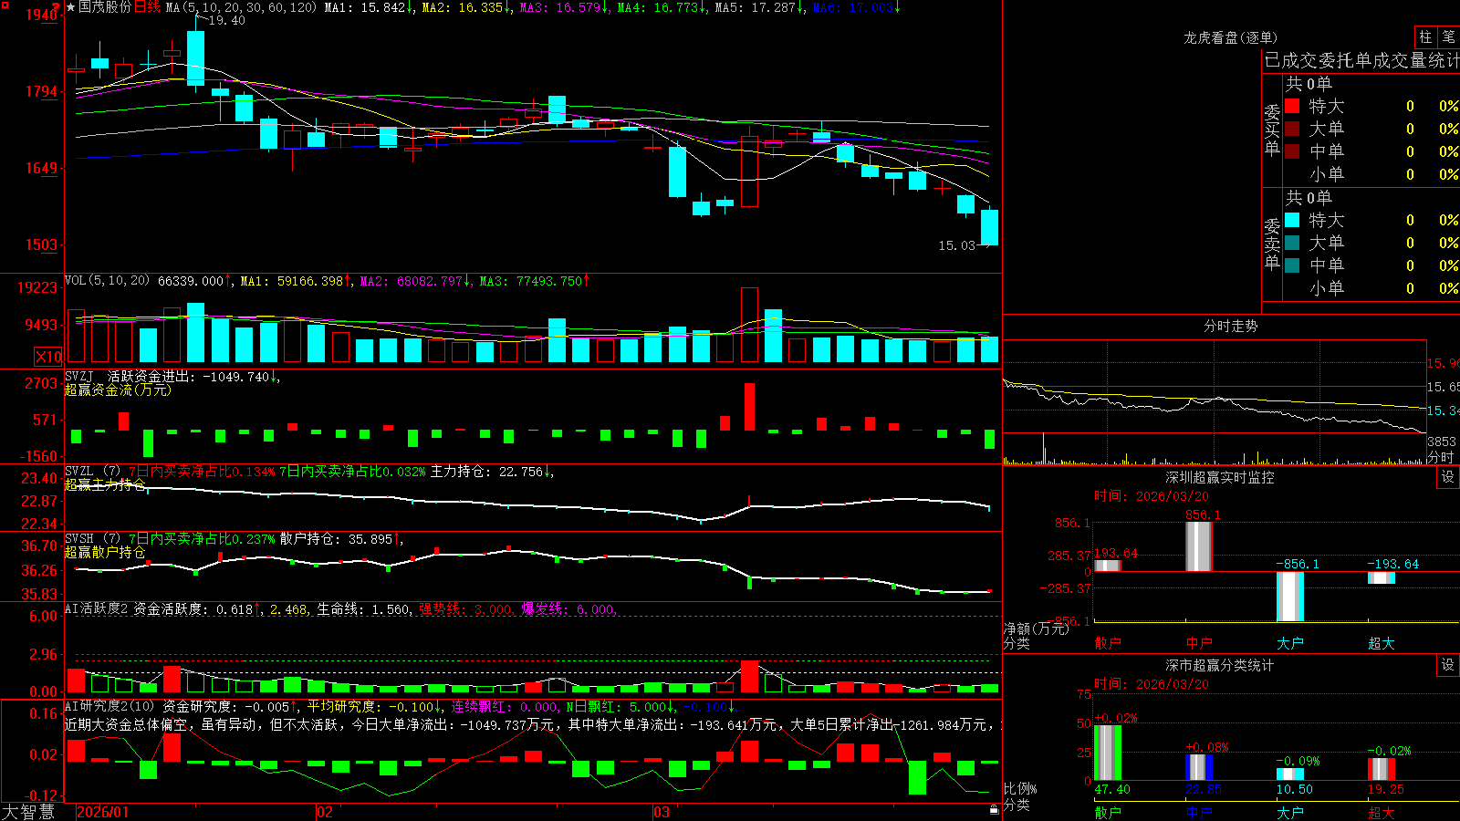Viewport: 1460px width, 821px height.
Task: Click the 深圳超赢实时监控 title
Action: 1219,477
